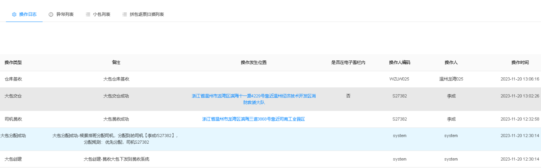Click 12:30:14 timestamp in 大包分配成功 row

(x=520, y=136)
